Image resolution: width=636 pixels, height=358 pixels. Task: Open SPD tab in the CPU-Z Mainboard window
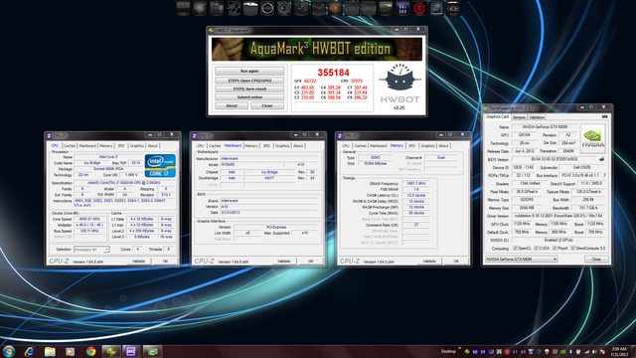(266, 146)
